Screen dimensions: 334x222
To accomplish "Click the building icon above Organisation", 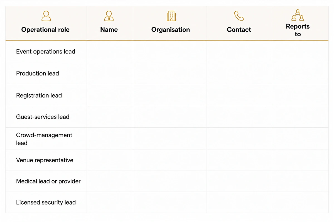I will [x=171, y=16].
